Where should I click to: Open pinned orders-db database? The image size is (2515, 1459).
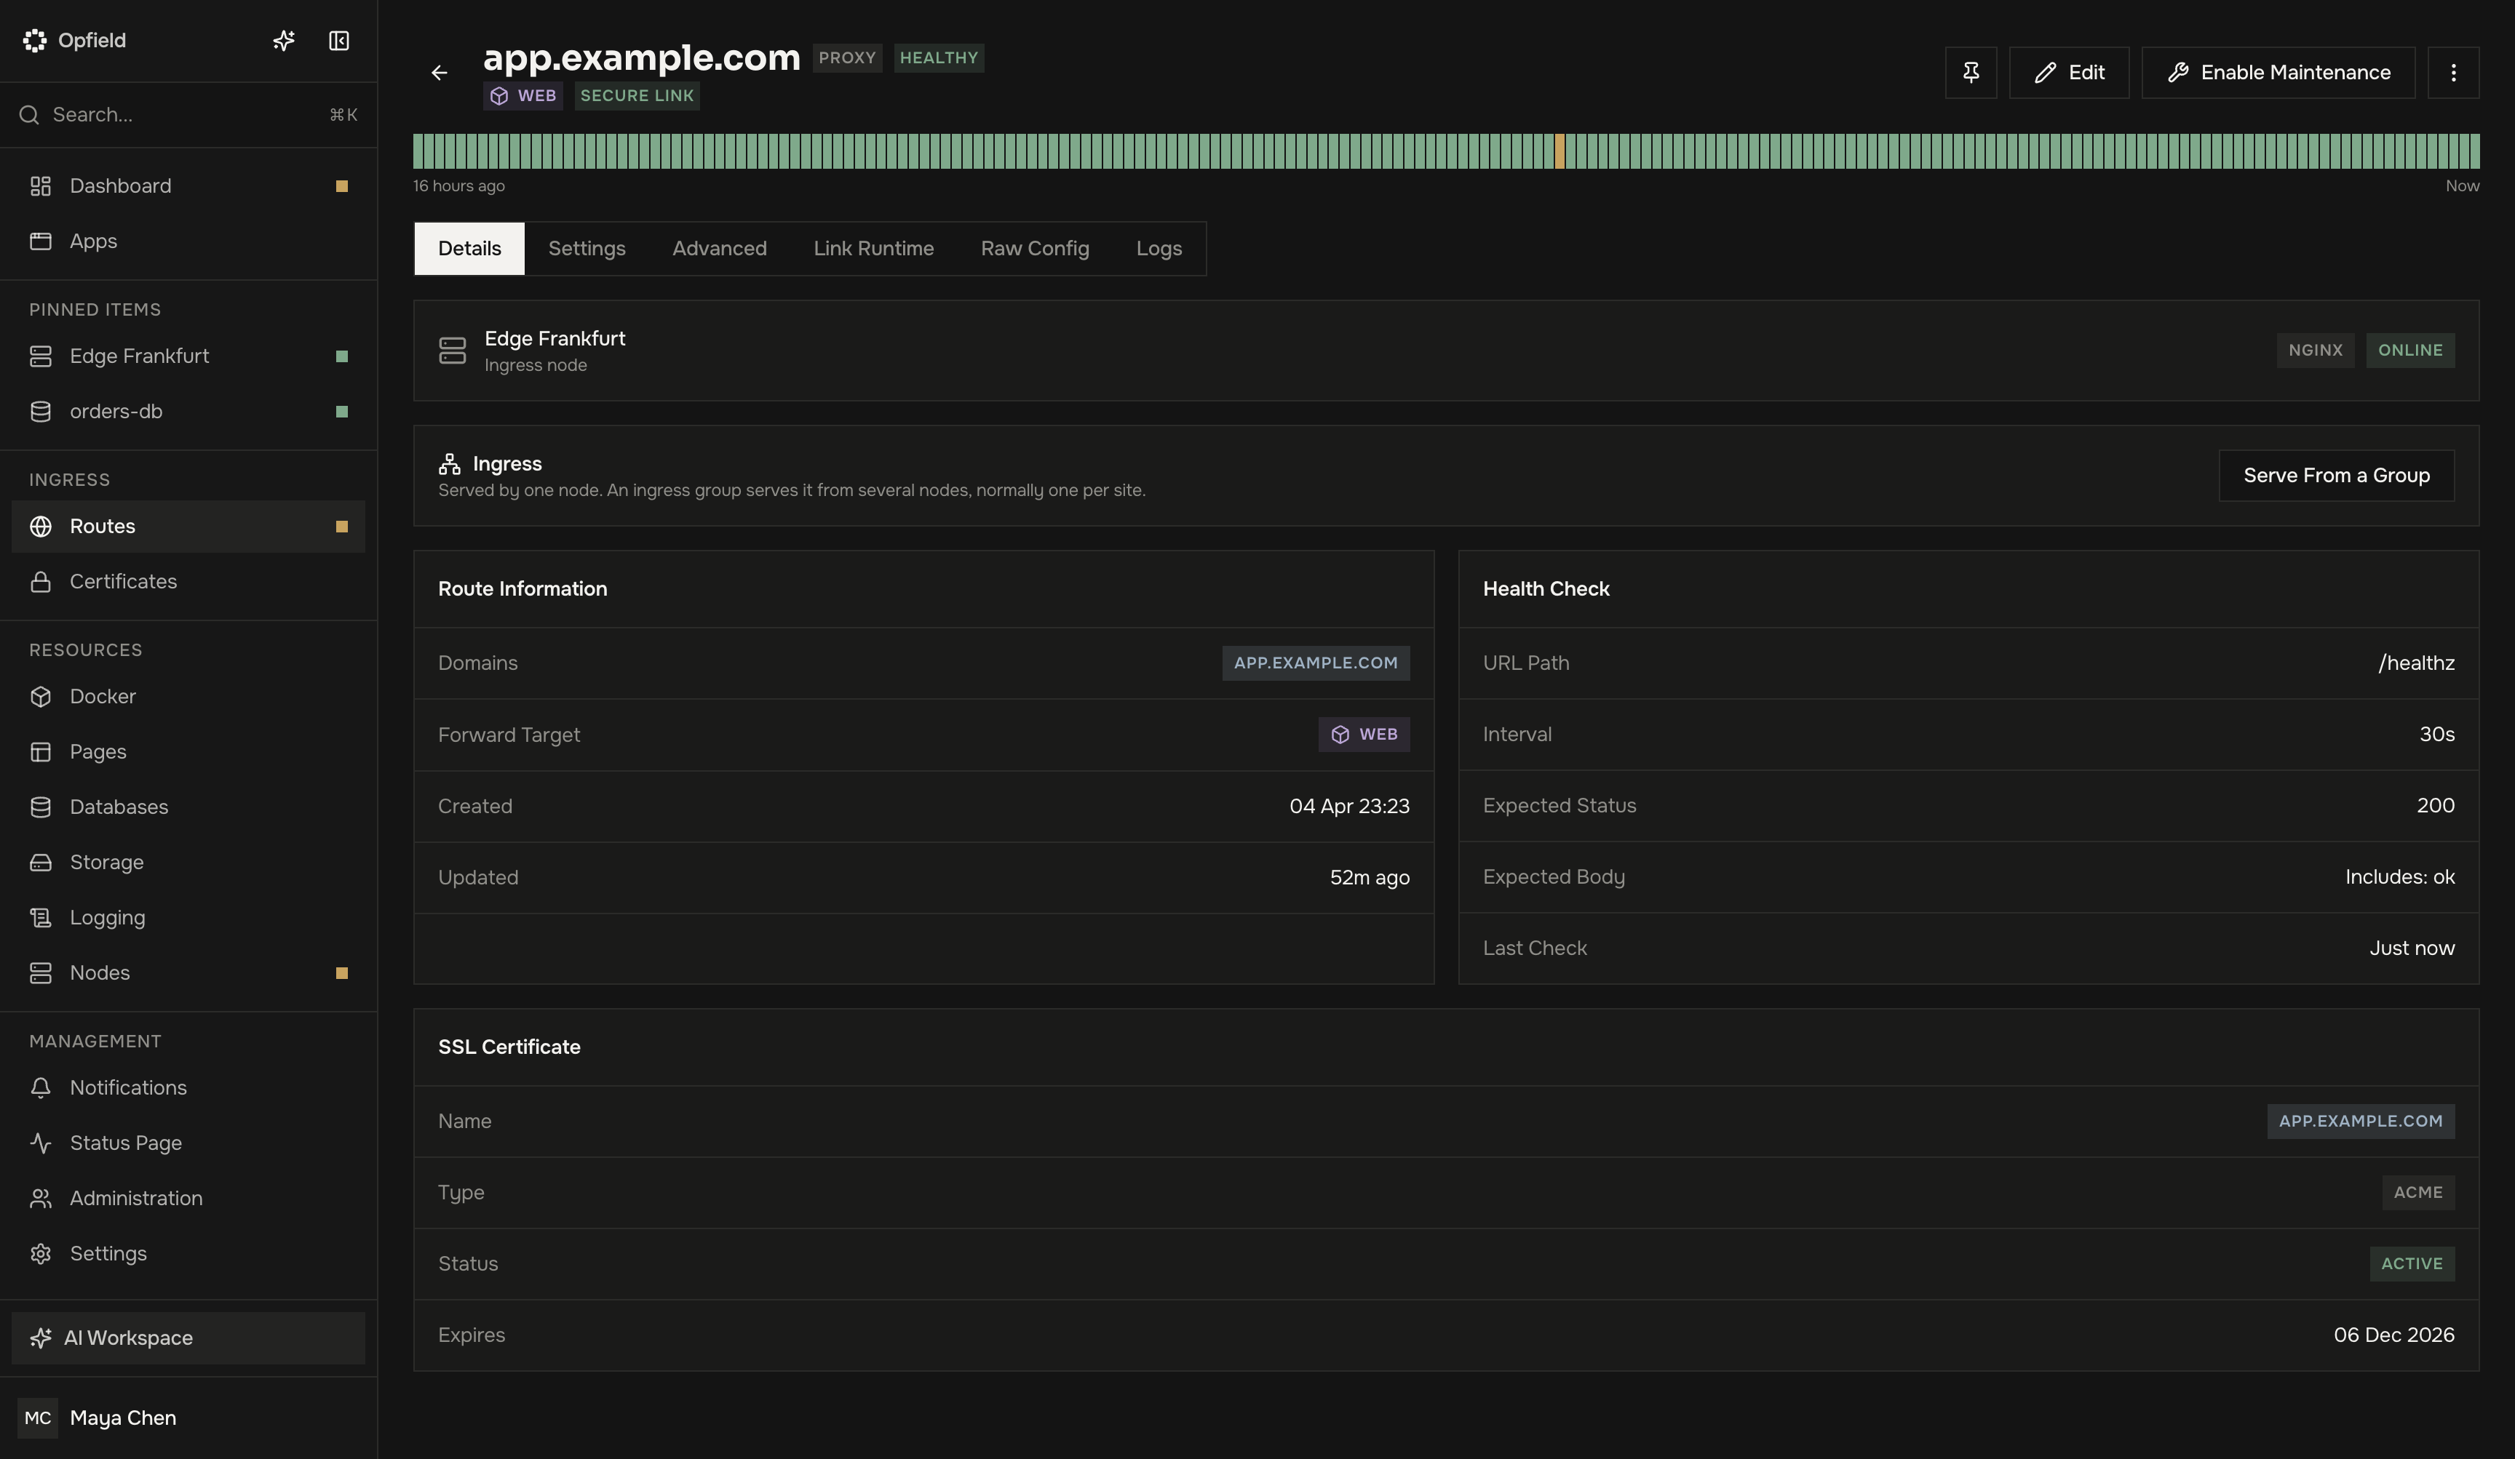188,412
